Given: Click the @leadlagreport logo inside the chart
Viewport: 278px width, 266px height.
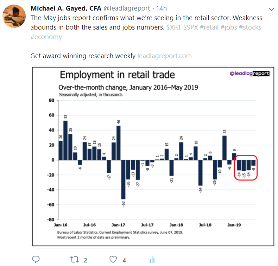Looking at the screenshot, I should coord(249,74).
